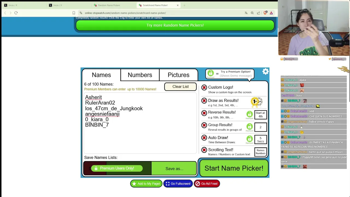350x197 pixels.
Task: Click the name 0_kiara_0 in the list
Action: [97, 120]
